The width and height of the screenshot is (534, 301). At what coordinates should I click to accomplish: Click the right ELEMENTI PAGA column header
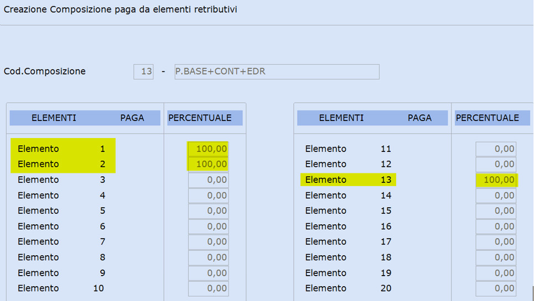tap(372, 118)
